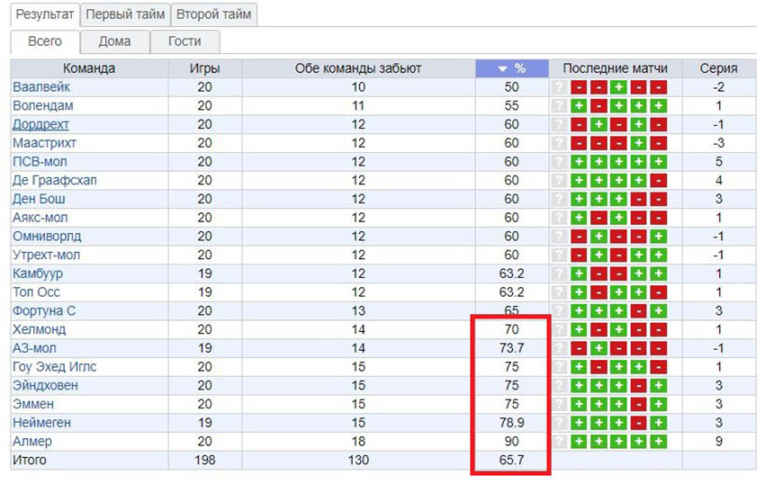This screenshot has height=484, width=765.
Task: Click the red minus in Де Граафсхап row
Action: tap(659, 181)
